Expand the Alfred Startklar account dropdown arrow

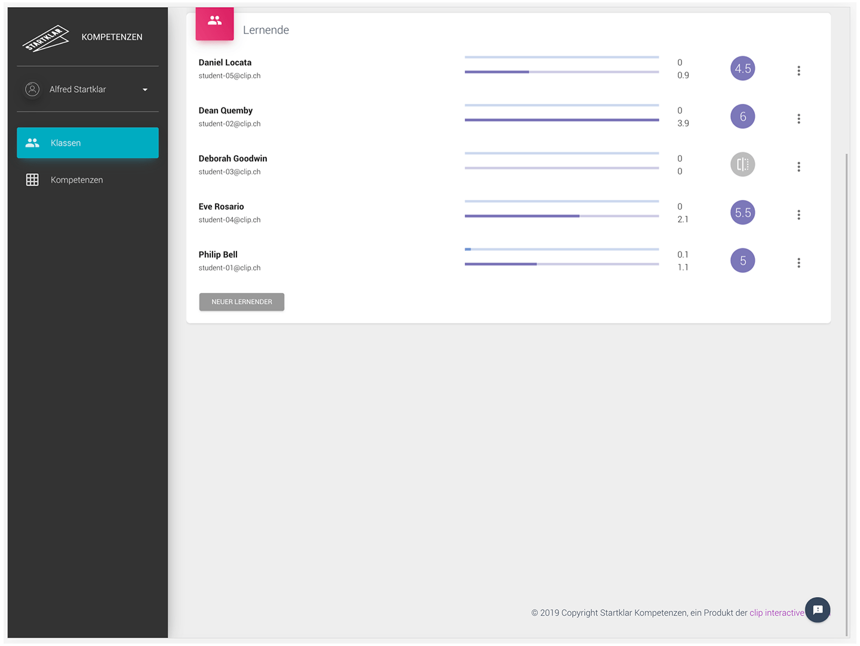click(x=145, y=90)
